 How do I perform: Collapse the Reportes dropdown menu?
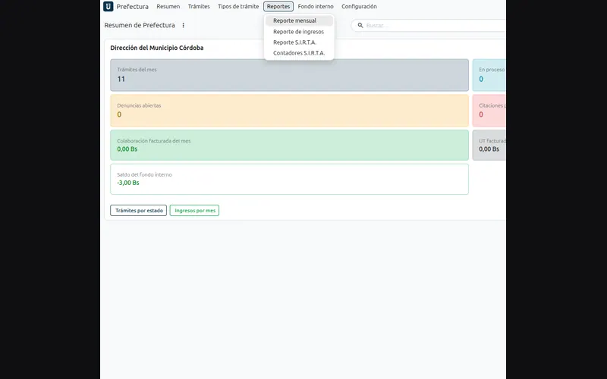pos(278,7)
